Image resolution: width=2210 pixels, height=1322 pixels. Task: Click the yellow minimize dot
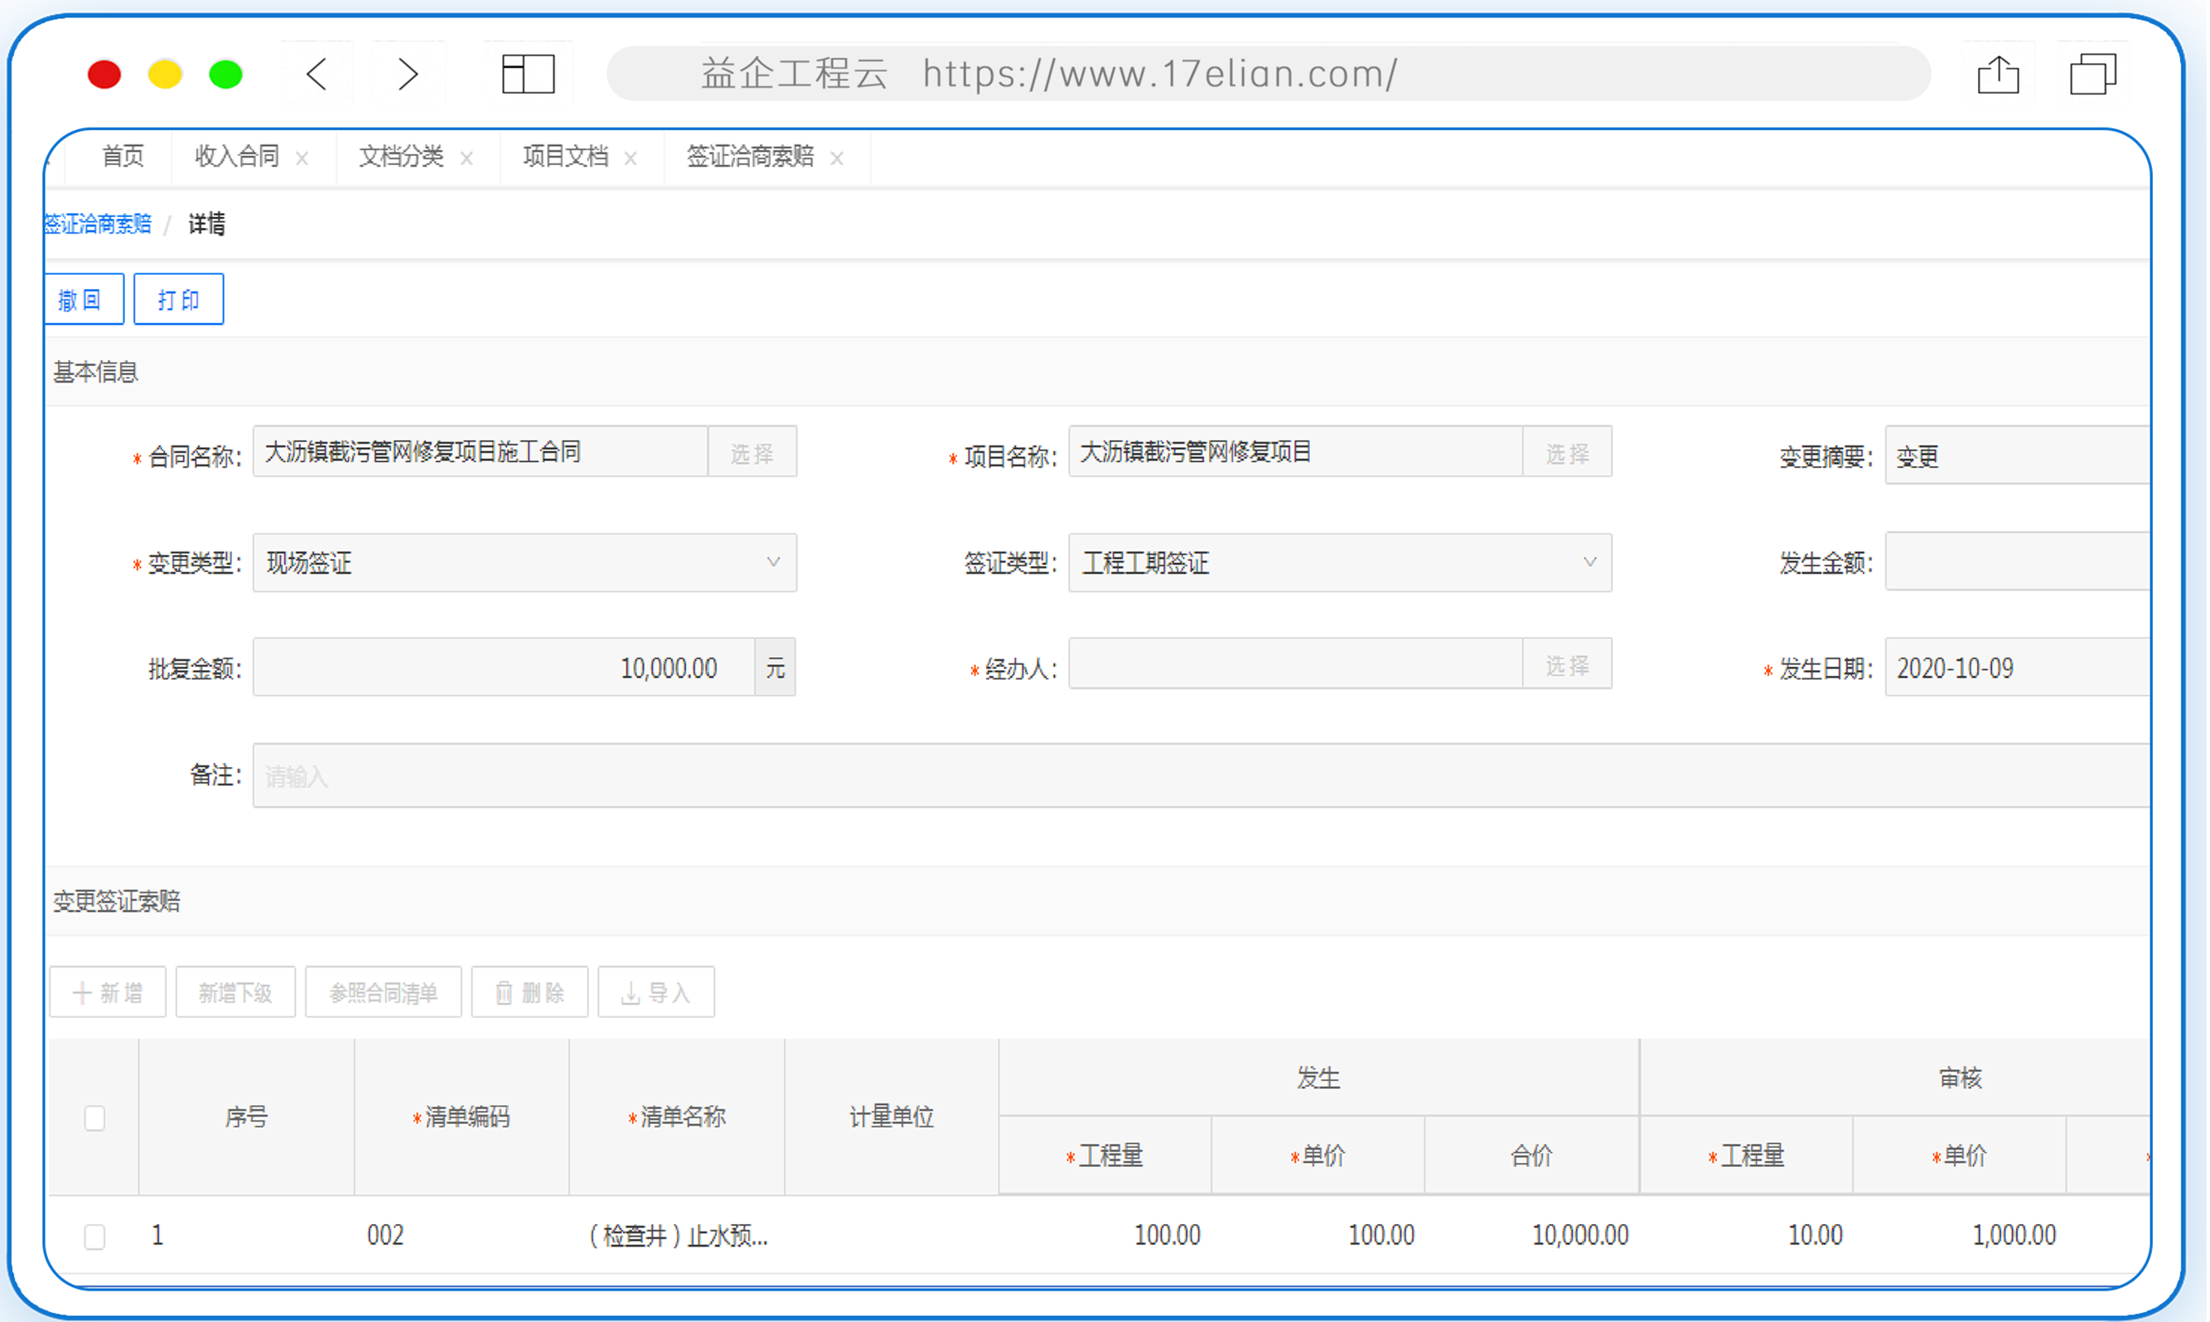(165, 74)
